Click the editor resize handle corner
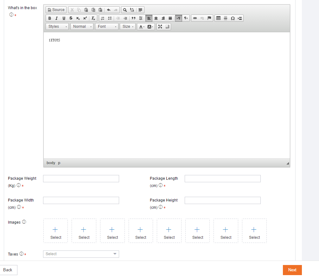The width and height of the screenshot is (319, 277). [287, 163]
